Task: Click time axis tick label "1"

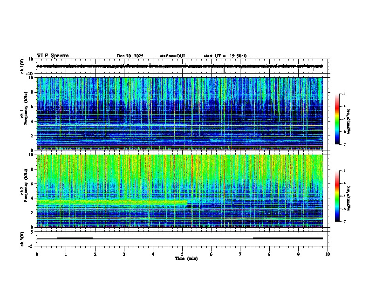Action: (x=66, y=254)
